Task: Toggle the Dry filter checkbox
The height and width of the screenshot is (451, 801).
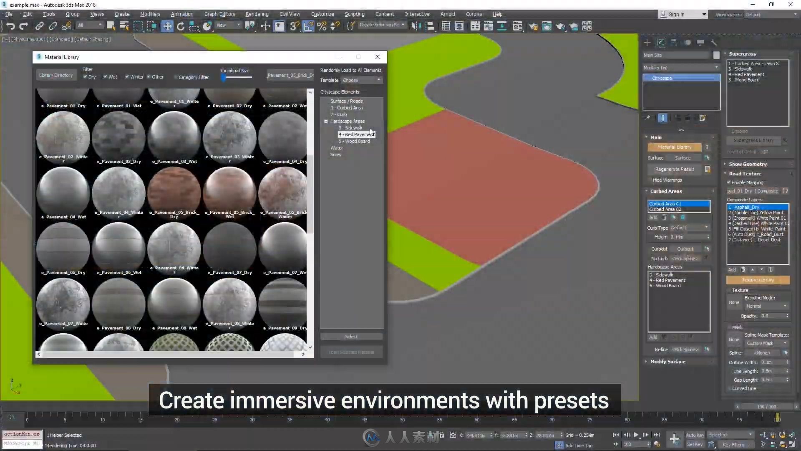Action: 85,77
